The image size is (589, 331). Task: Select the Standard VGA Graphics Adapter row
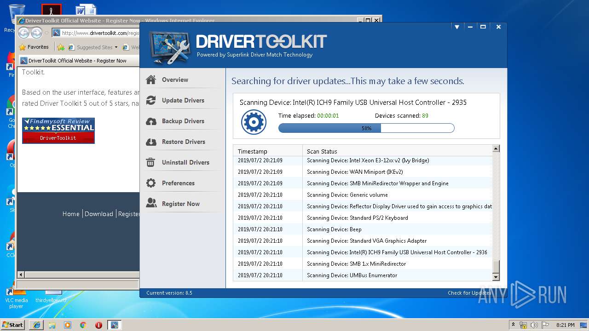(363, 241)
